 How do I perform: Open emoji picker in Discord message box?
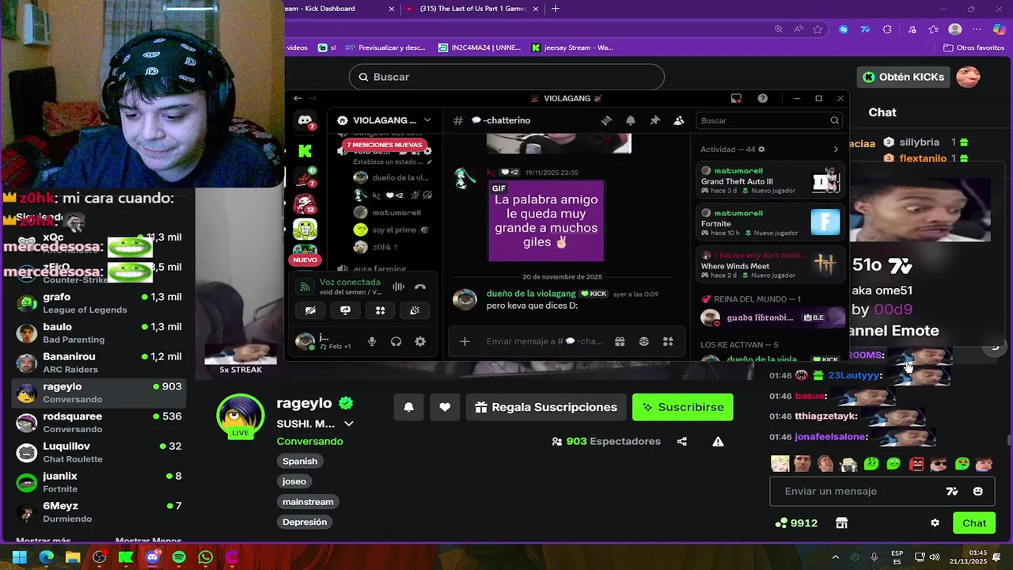[643, 341]
